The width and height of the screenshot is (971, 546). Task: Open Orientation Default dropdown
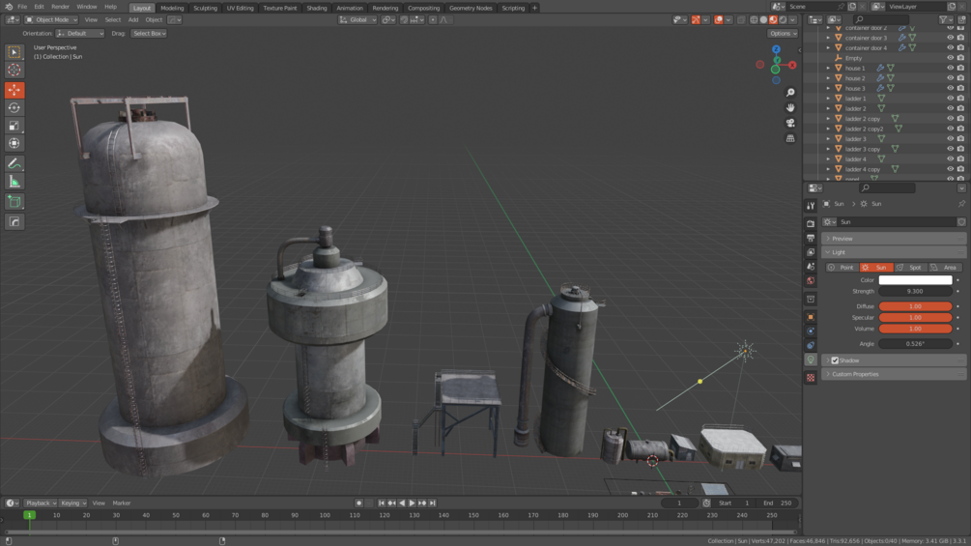tap(80, 34)
